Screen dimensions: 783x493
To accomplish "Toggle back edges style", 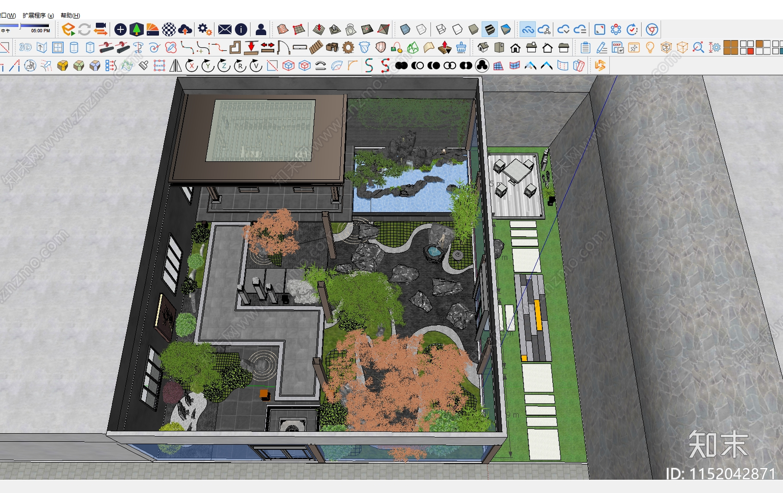I will tap(421, 29).
